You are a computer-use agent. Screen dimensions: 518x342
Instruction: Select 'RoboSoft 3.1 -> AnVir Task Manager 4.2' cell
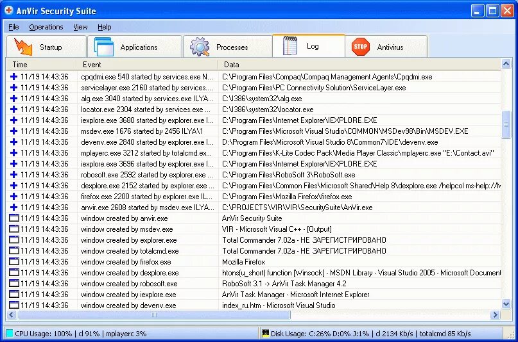coord(284,283)
